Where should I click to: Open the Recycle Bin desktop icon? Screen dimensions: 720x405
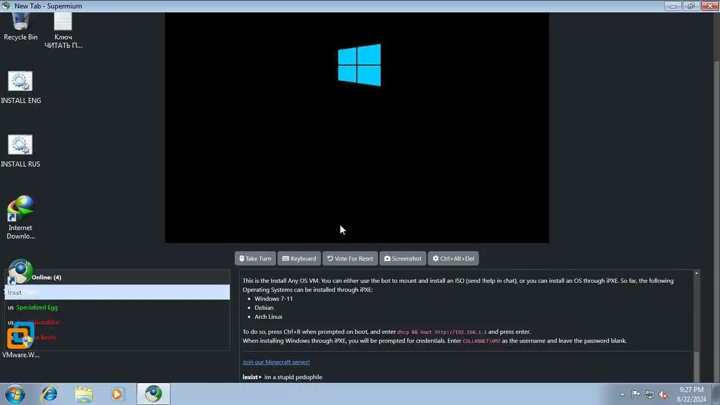[x=21, y=26]
